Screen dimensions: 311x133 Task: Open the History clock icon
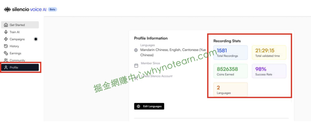(x=6, y=46)
